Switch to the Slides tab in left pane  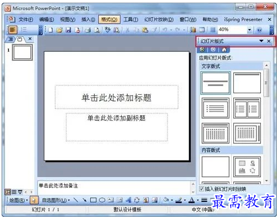click(x=20, y=39)
